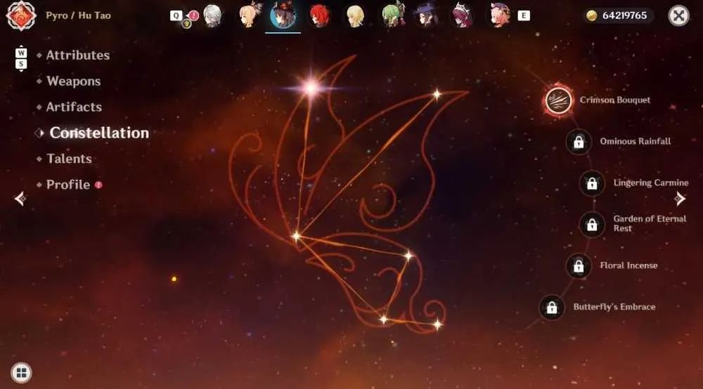Click the brightest glowing star of the butterfly
Screen dimensions: 703x389
(x=311, y=87)
